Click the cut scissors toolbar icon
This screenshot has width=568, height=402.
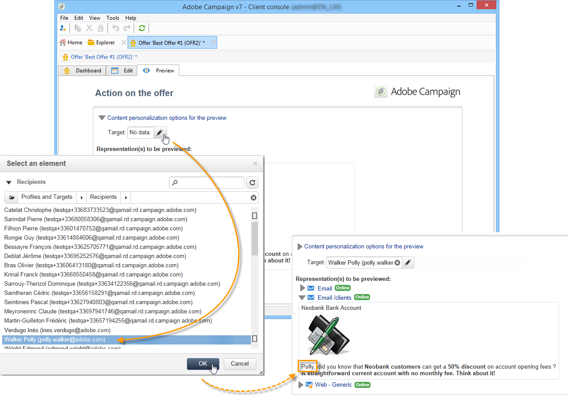pos(89,28)
